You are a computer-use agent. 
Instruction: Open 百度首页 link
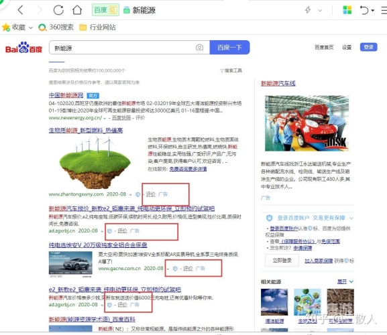(x=324, y=47)
